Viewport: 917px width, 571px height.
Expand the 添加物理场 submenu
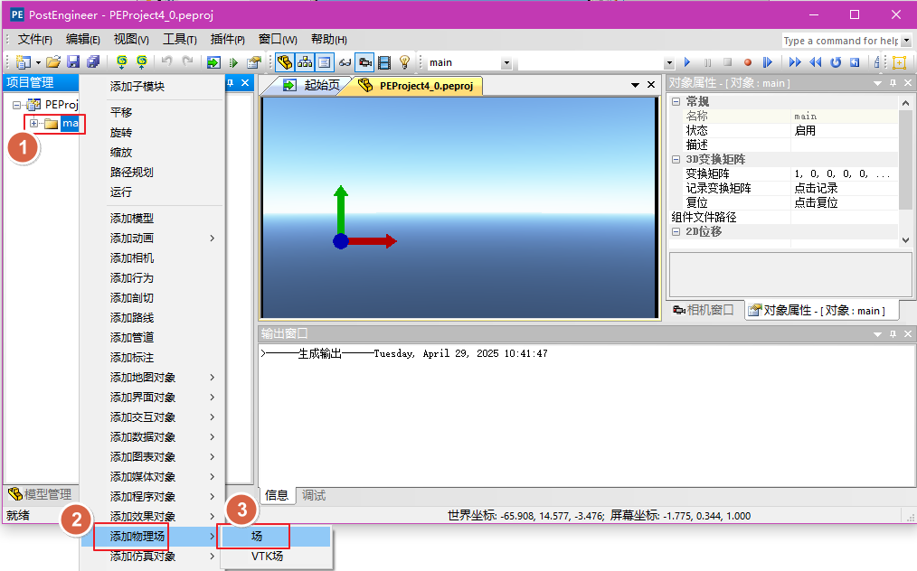click(x=153, y=536)
